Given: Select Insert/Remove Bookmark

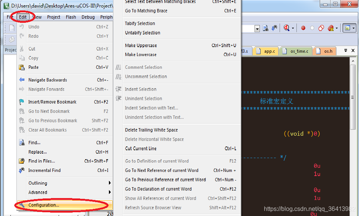Looking at the screenshot, I should click(65, 102).
